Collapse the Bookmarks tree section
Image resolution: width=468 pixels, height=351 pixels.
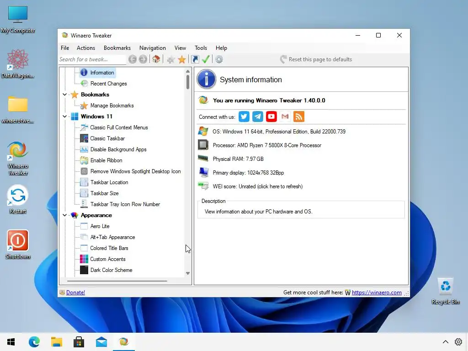65,94
